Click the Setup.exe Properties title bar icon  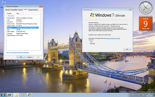click(x=5, y=6)
